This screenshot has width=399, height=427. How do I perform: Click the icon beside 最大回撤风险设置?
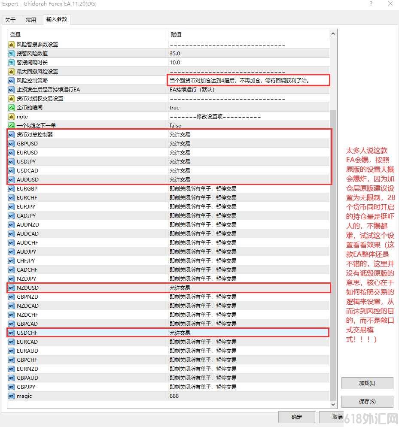pyautogui.click(x=11, y=71)
